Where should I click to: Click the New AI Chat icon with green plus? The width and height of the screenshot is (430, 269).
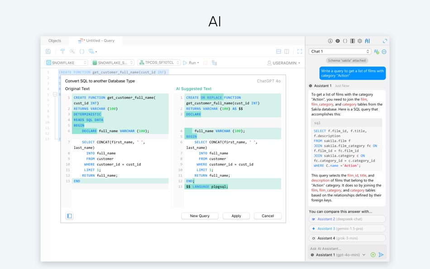coord(377,52)
